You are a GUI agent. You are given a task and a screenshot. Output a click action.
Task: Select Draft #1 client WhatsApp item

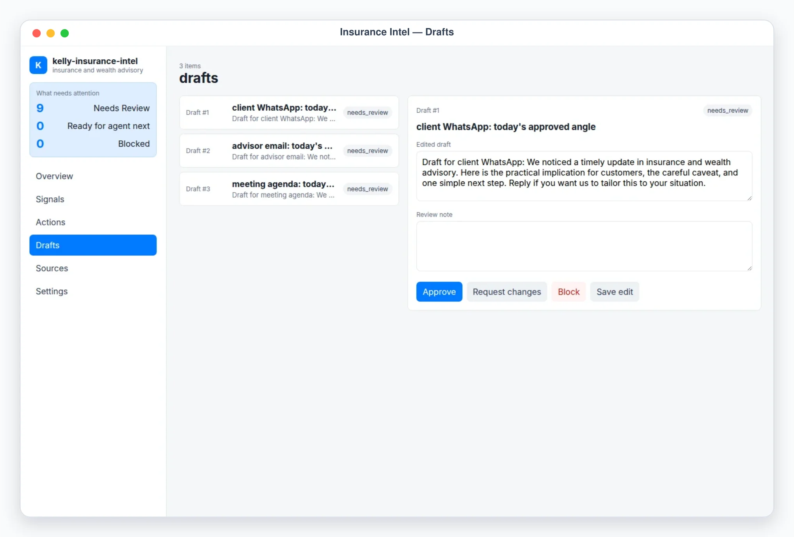click(289, 113)
